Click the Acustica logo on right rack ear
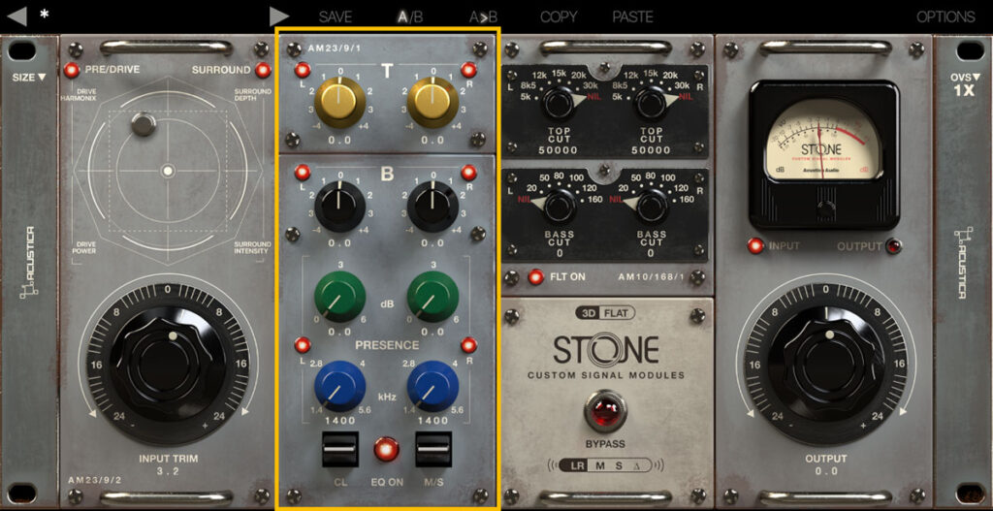993x511 pixels. (x=963, y=262)
